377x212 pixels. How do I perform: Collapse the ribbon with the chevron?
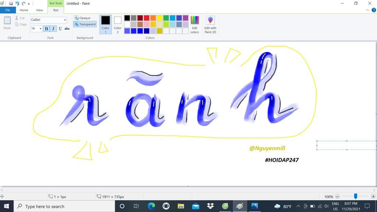click(367, 10)
